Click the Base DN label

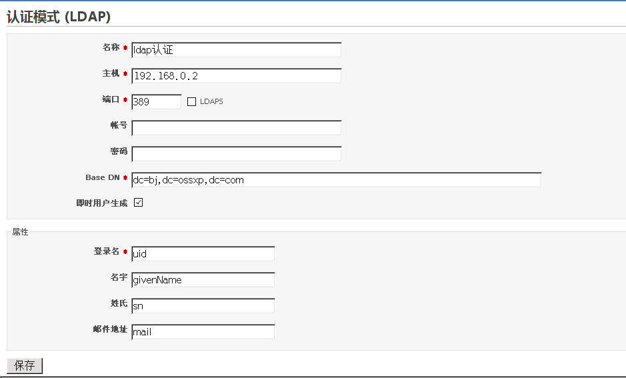(103, 177)
